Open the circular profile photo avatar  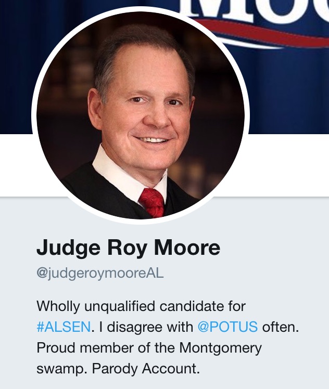coord(141,114)
